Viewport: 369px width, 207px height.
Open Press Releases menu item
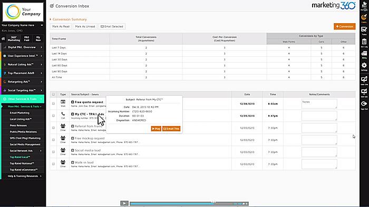coord(18,126)
